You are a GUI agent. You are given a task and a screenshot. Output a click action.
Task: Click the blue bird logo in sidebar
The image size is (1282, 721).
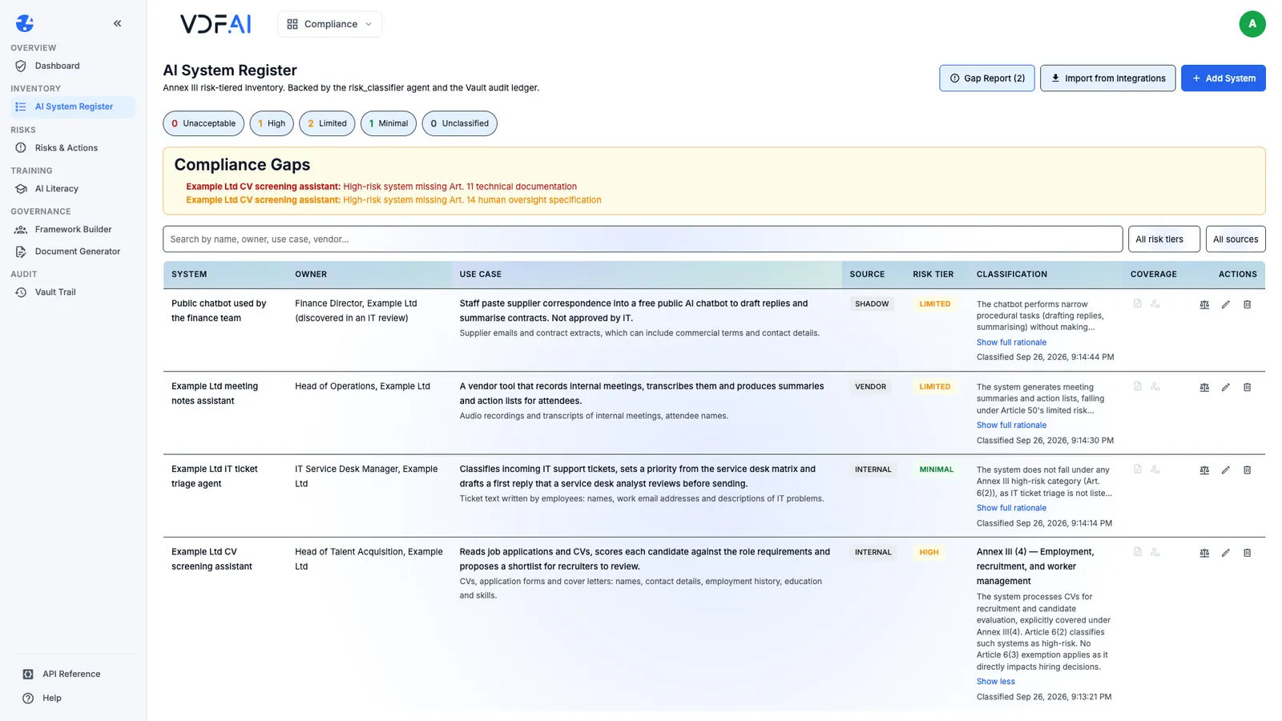click(25, 23)
